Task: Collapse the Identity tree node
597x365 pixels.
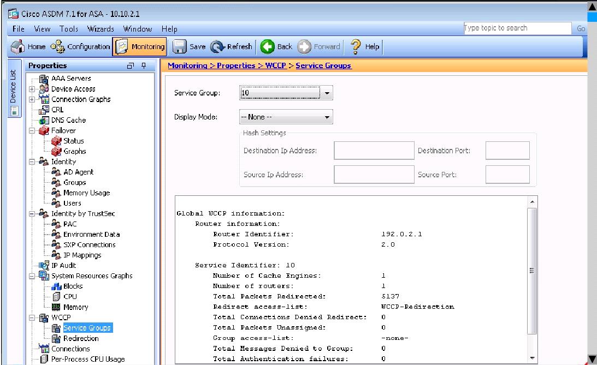Action: pyautogui.click(x=32, y=161)
